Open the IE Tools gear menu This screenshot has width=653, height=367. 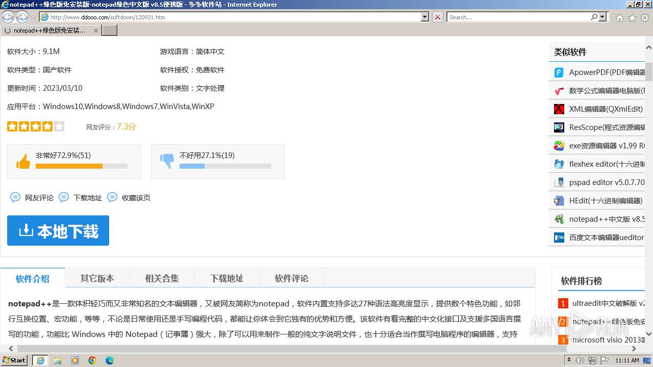pos(645,18)
